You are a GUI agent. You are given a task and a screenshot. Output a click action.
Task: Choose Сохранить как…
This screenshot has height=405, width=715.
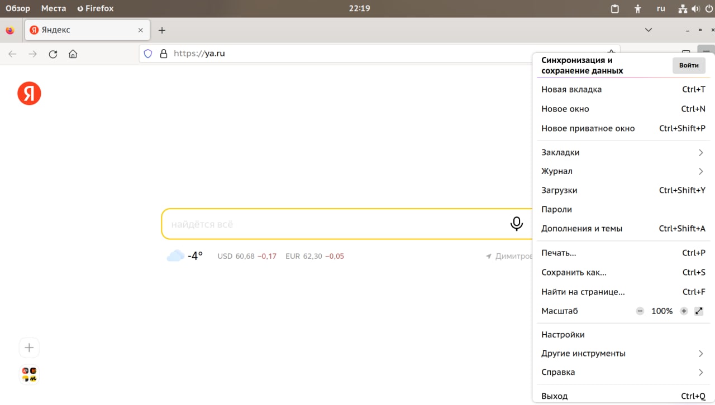[x=623, y=272]
